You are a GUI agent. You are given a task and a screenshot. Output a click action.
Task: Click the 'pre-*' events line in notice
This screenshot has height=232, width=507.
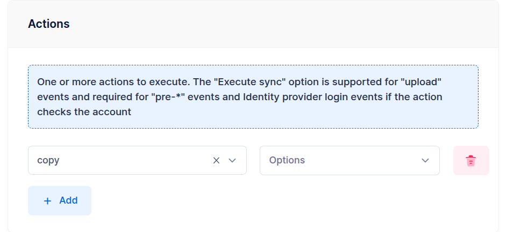[x=240, y=97]
